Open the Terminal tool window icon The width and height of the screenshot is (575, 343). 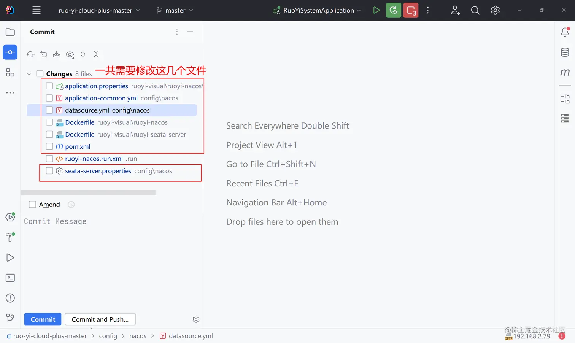point(10,278)
